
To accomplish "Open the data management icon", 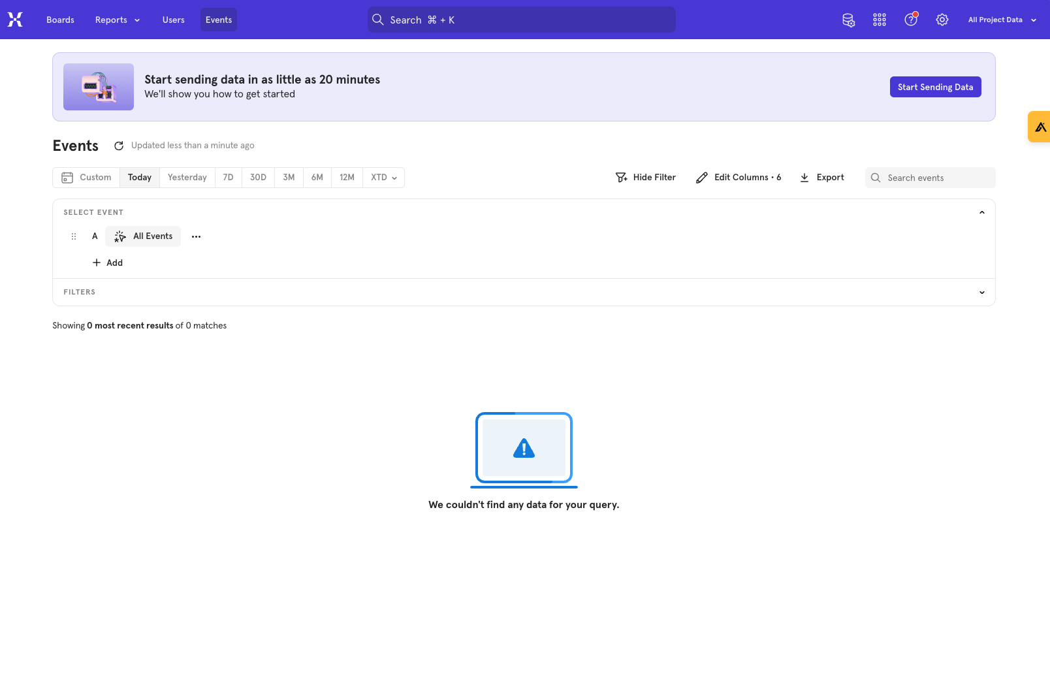I will pyautogui.click(x=848, y=20).
